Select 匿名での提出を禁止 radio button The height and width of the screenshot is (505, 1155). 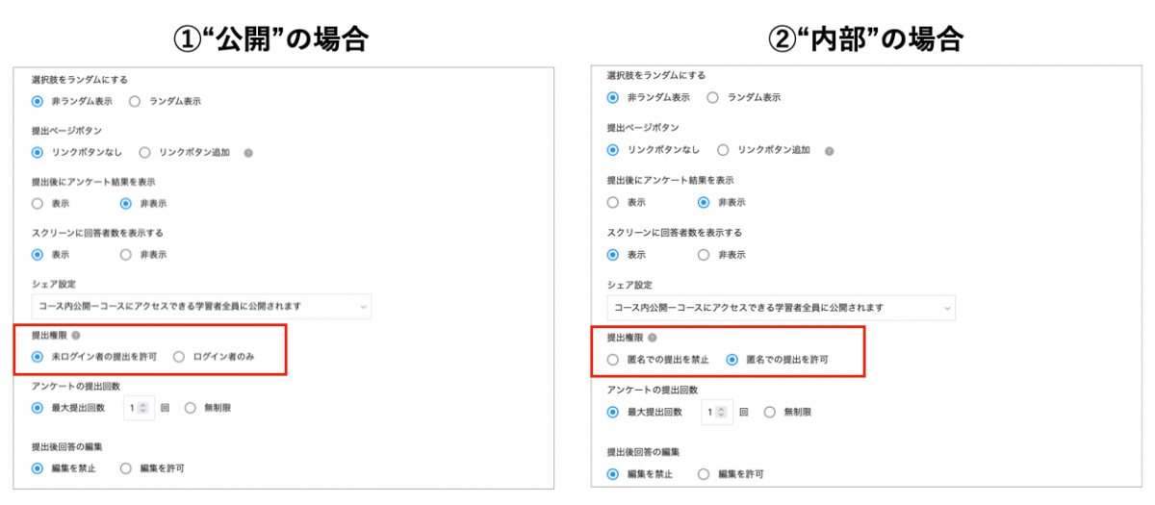[613, 360]
